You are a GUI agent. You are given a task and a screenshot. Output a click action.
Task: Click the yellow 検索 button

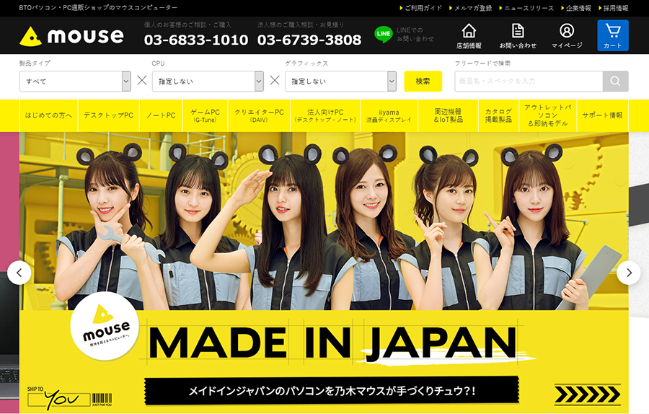click(x=423, y=82)
